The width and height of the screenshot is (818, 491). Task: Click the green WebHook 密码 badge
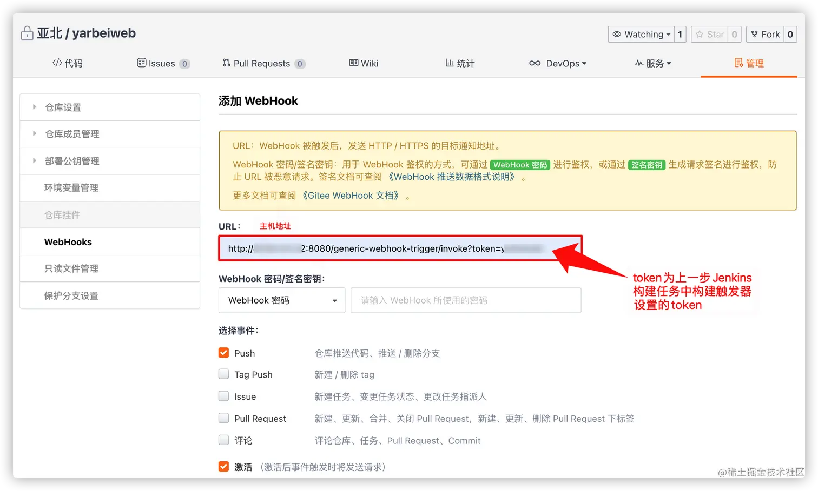pyautogui.click(x=520, y=165)
